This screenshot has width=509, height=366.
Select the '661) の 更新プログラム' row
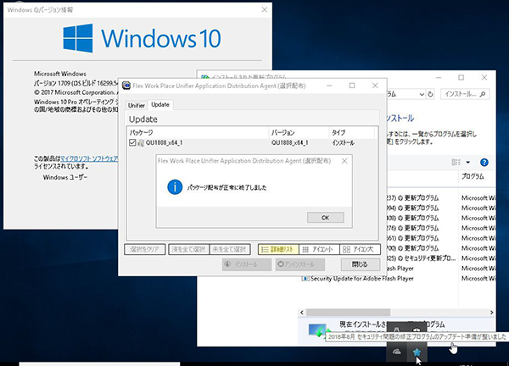(441, 238)
